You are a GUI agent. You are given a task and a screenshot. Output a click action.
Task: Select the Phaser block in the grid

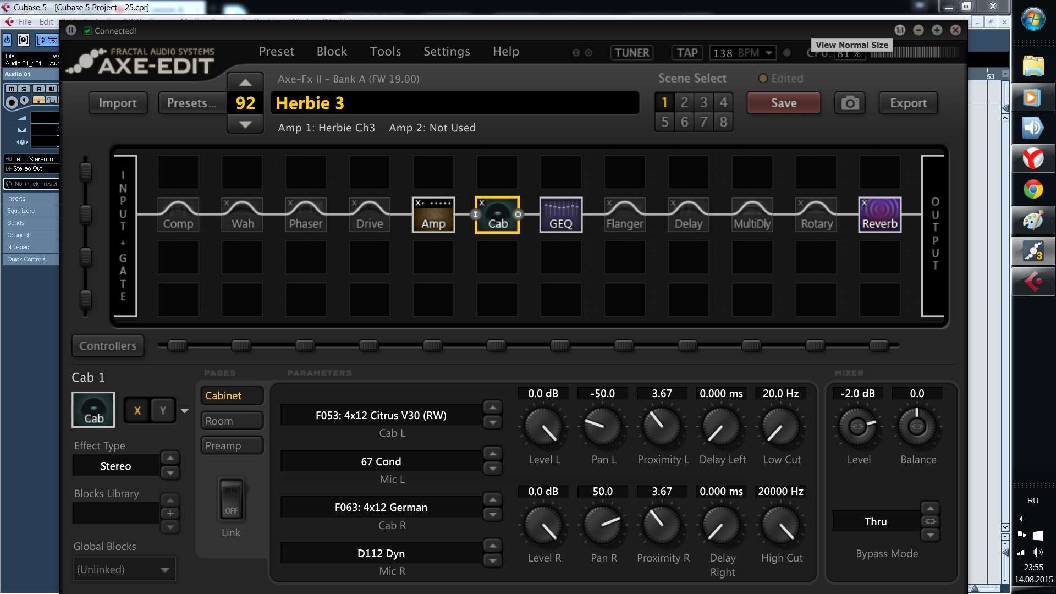pyautogui.click(x=306, y=215)
